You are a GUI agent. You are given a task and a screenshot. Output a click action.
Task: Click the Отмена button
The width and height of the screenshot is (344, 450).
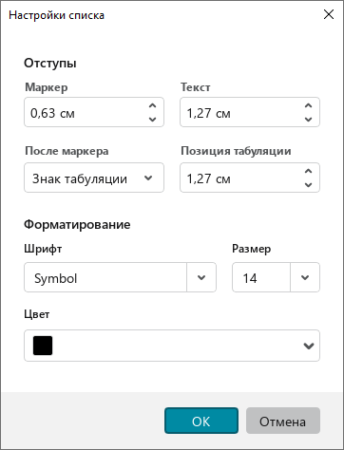click(x=283, y=421)
